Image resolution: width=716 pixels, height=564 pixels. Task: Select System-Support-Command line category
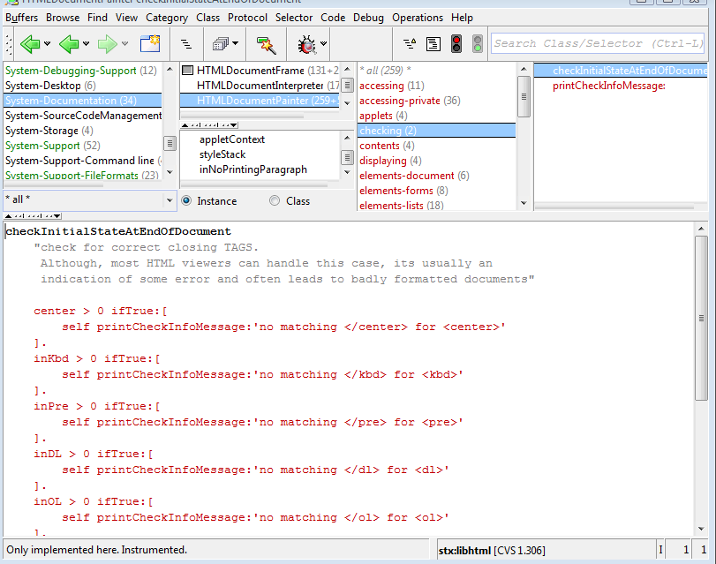[83, 161]
